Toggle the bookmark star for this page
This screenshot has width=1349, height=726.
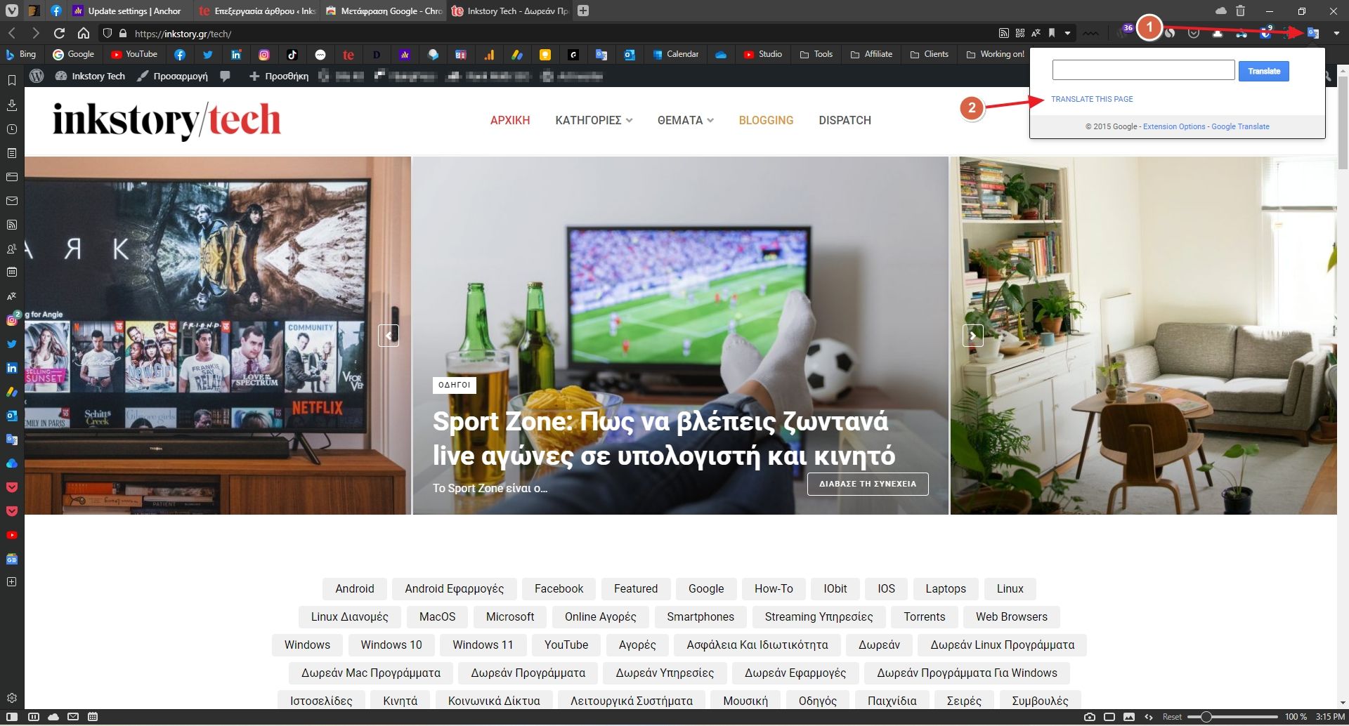pos(1051,32)
